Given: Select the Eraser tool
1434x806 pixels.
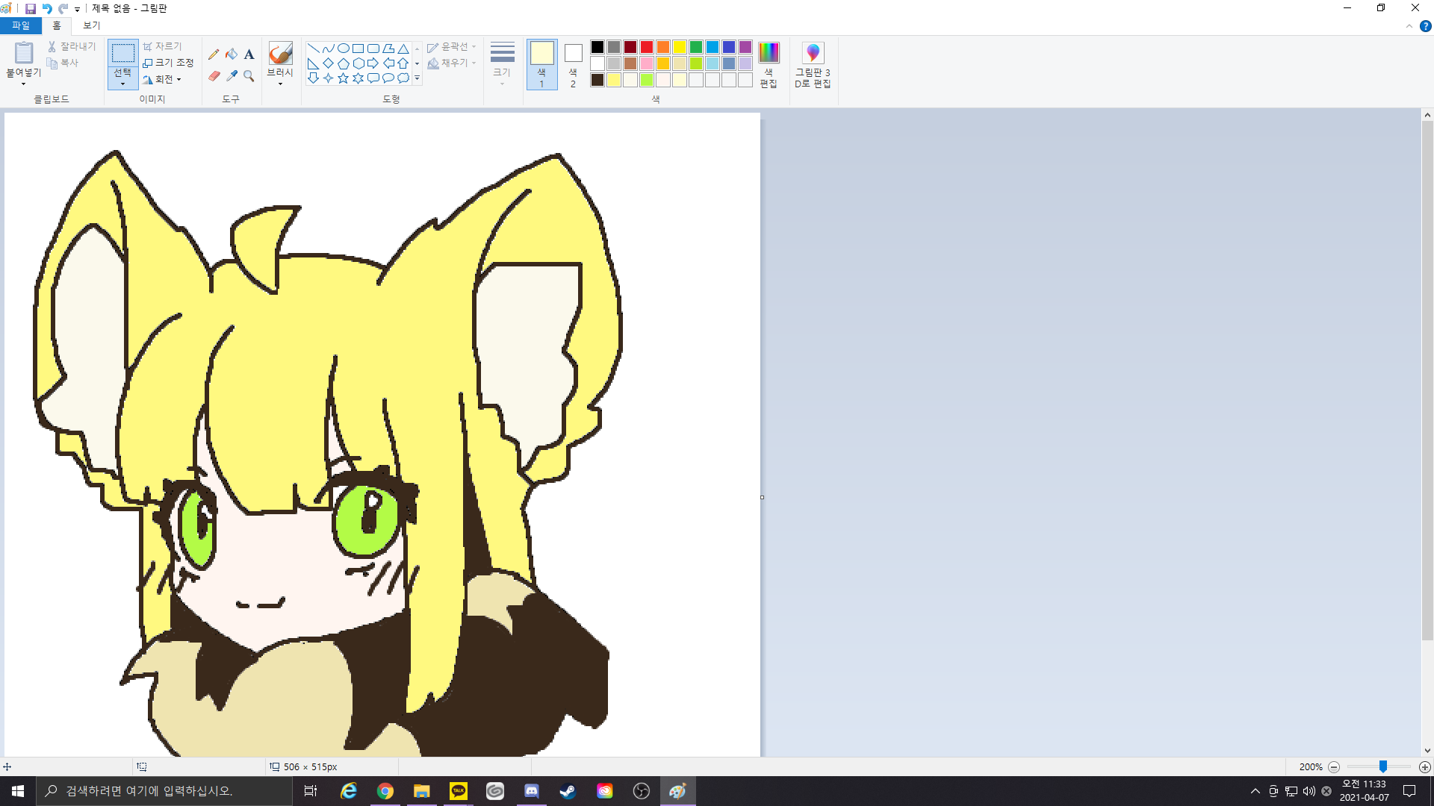Looking at the screenshot, I should [214, 76].
